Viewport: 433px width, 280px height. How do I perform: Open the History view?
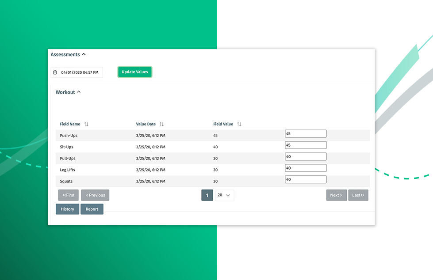pyautogui.click(x=68, y=209)
